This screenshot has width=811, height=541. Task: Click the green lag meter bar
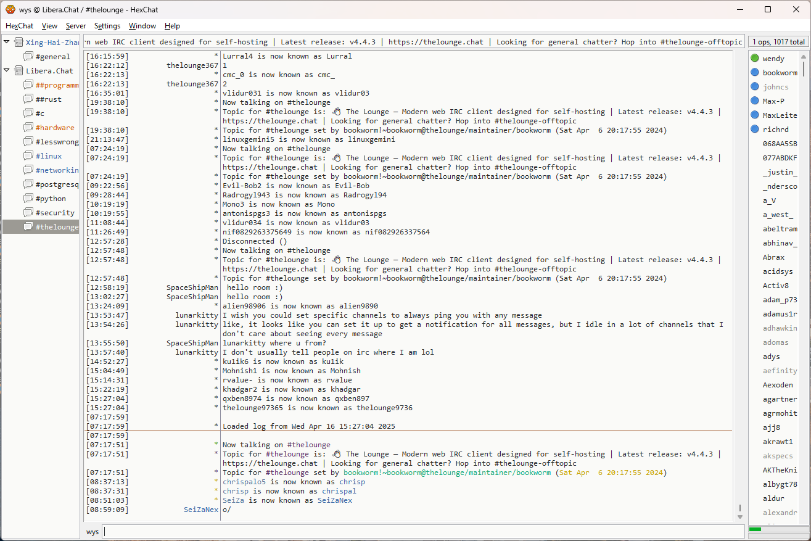[755, 529]
